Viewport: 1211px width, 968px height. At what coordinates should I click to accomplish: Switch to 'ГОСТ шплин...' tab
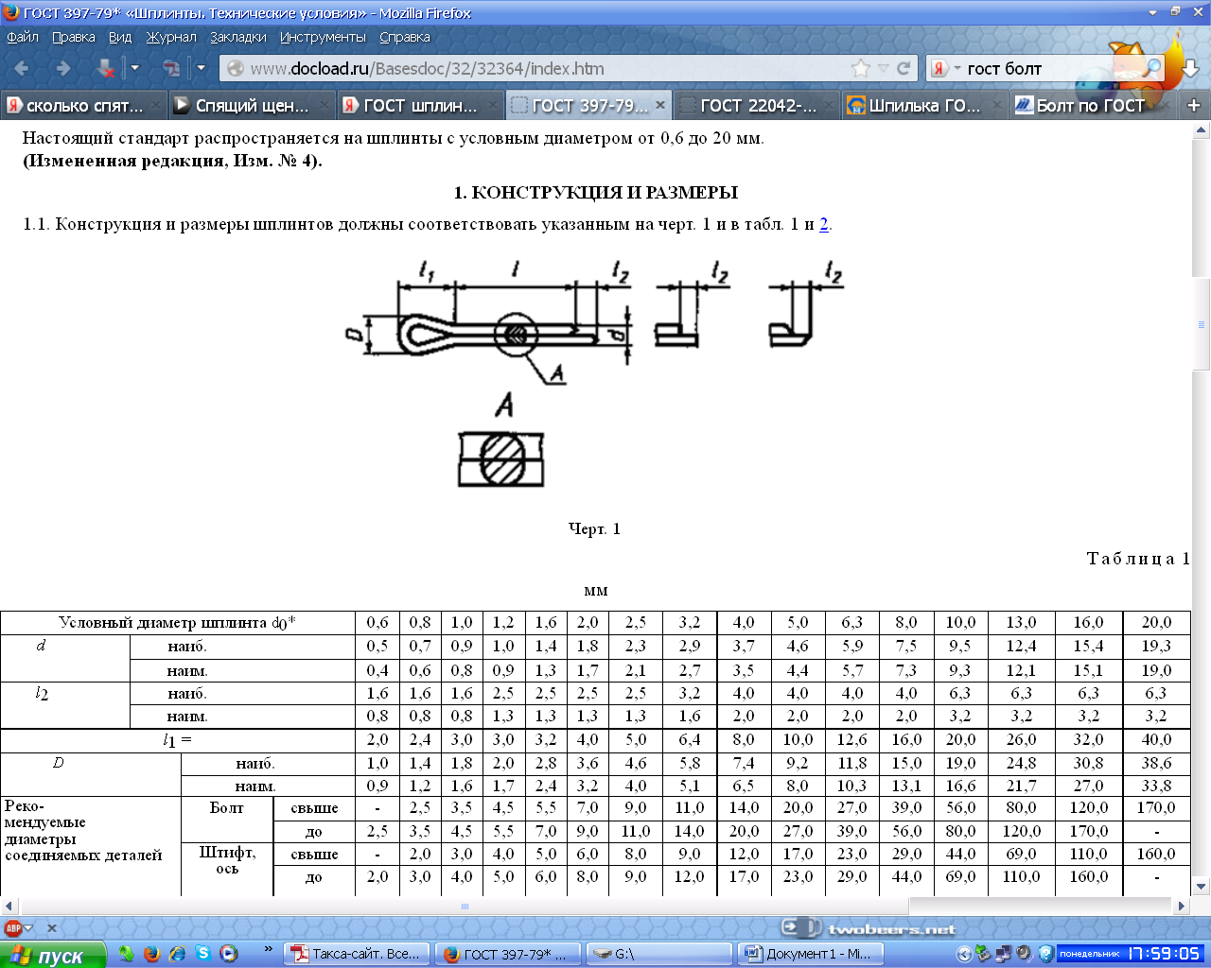(x=421, y=105)
